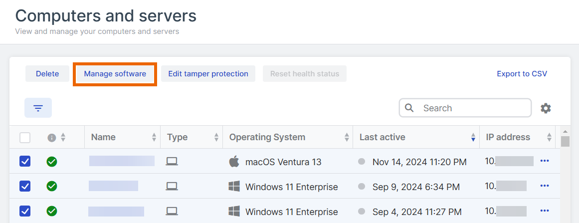Toggle the select-all header checkbox
Screen dimensions: 579x223
[25, 137]
